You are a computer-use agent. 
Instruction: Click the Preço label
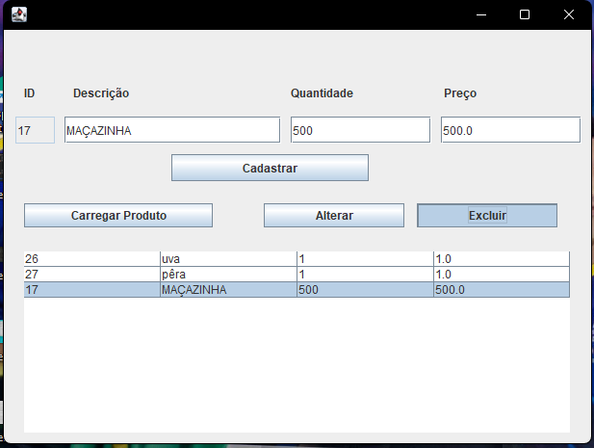(460, 93)
